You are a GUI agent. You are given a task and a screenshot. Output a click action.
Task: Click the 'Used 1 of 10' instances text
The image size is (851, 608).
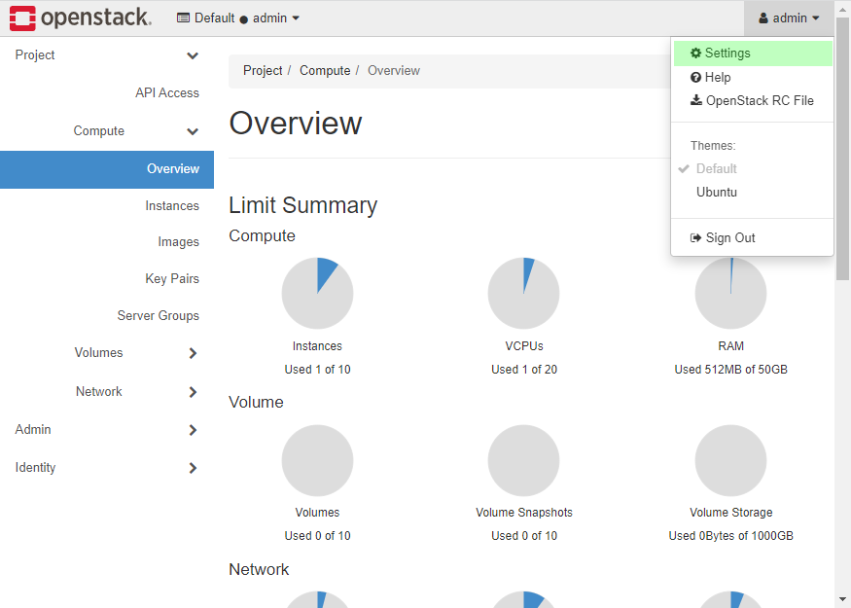pos(317,370)
